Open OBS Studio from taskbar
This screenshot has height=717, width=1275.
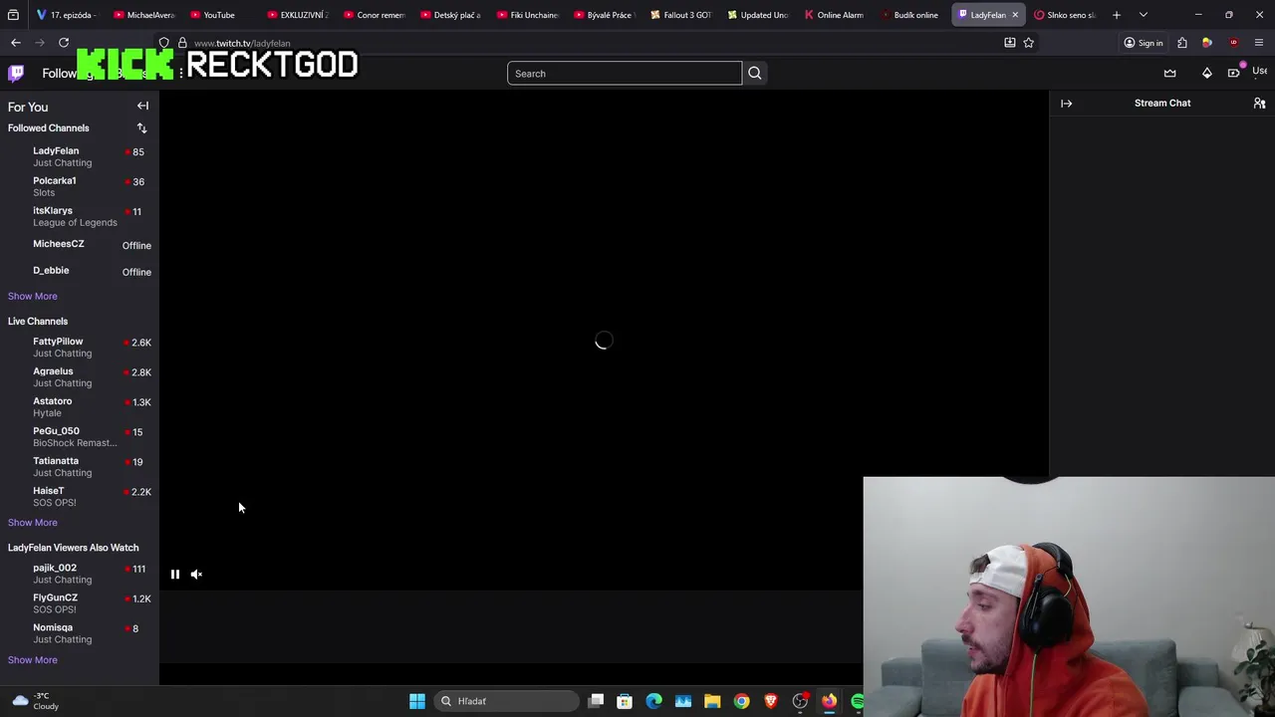tap(800, 701)
